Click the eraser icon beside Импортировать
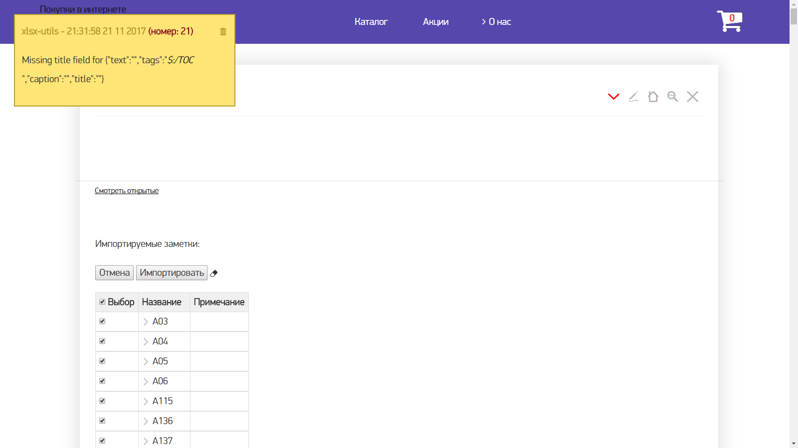The width and height of the screenshot is (798, 448). [x=214, y=273]
